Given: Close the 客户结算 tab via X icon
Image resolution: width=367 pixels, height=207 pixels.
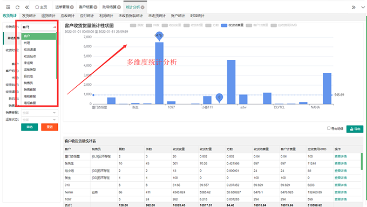Looking at the screenshot, I should click(x=96, y=7).
